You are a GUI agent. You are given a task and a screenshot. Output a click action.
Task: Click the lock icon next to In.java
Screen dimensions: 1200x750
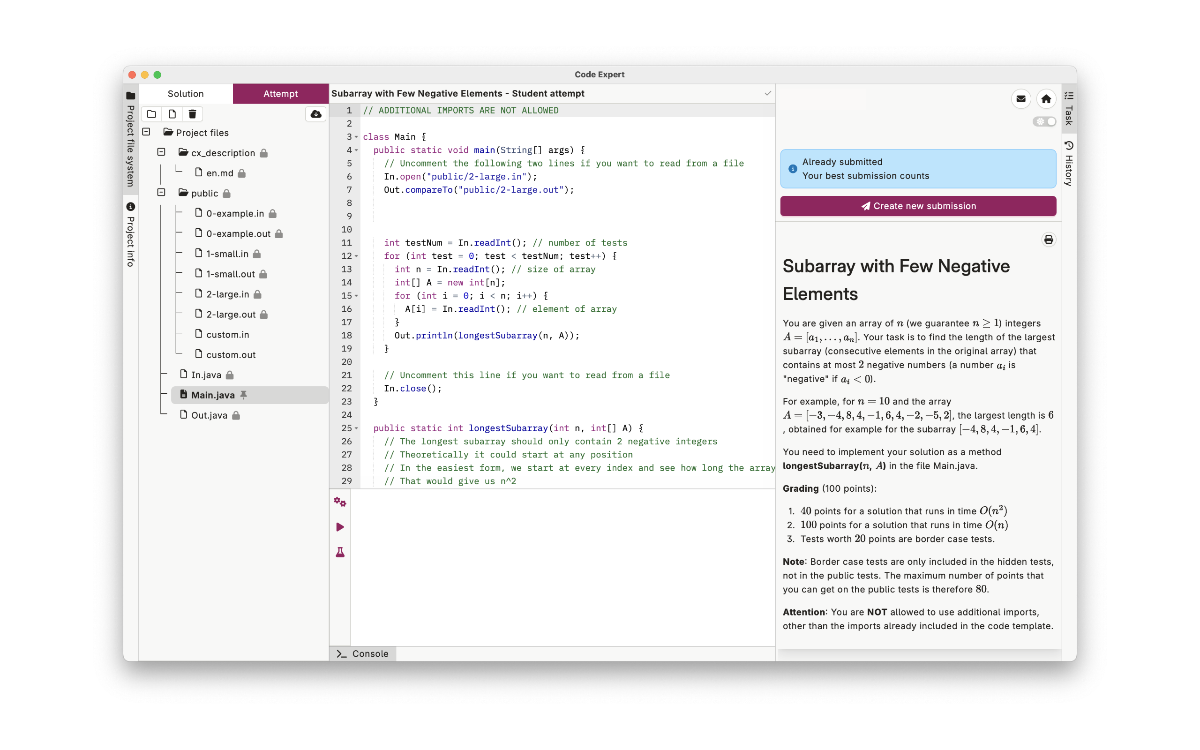(230, 375)
